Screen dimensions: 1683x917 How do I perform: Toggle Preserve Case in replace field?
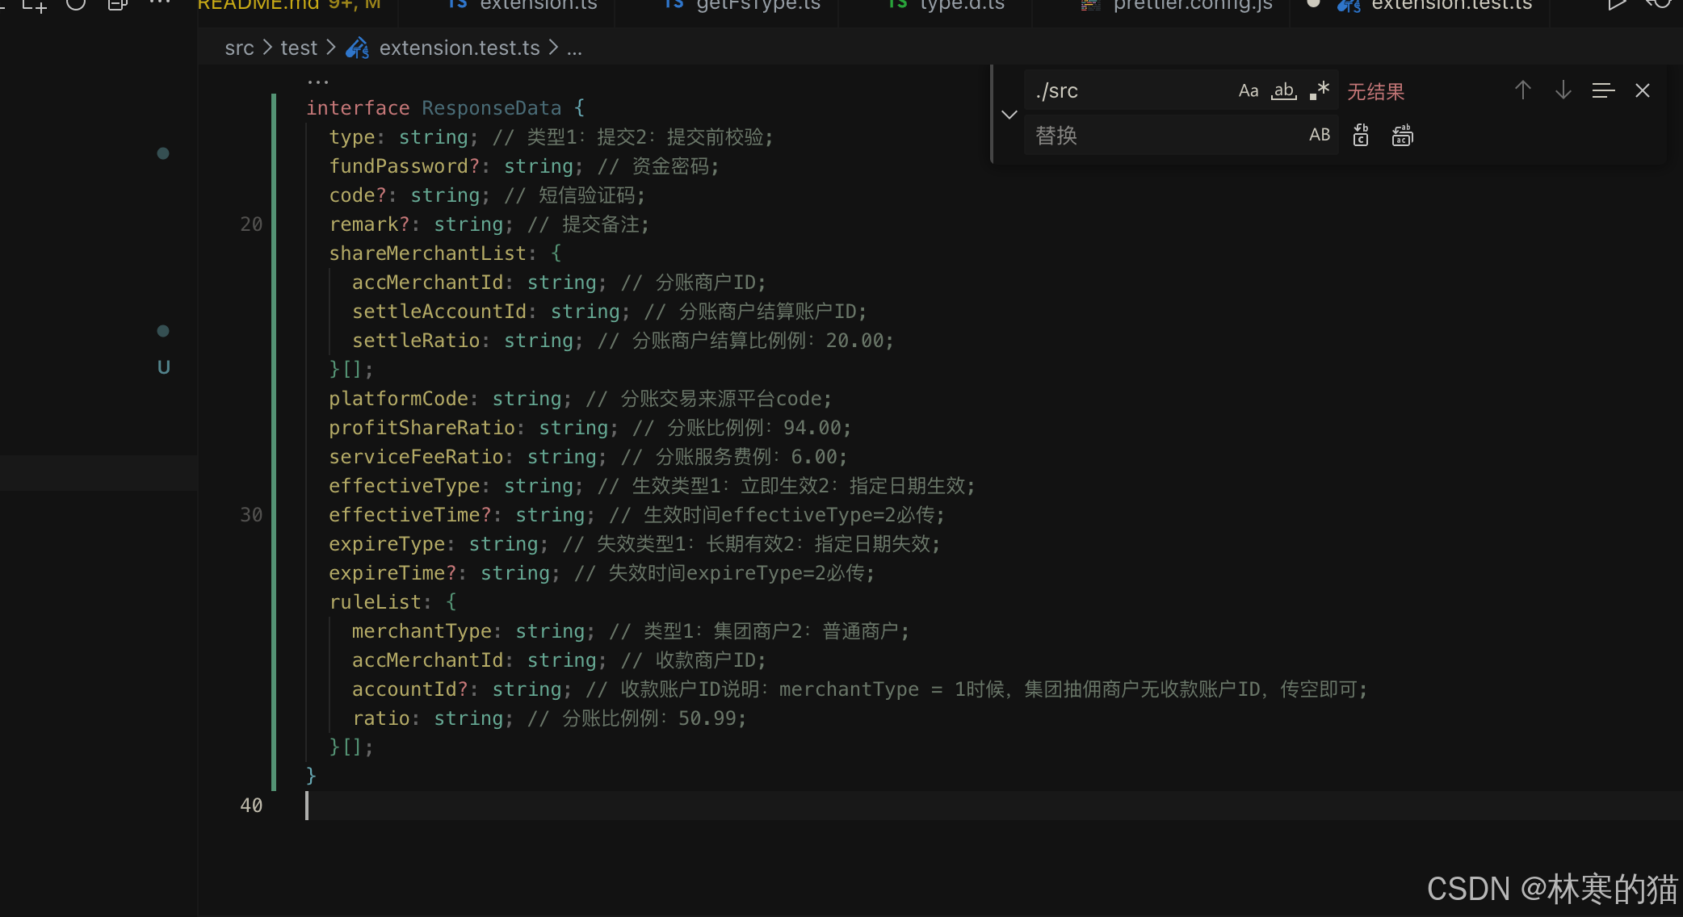[x=1319, y=135]
